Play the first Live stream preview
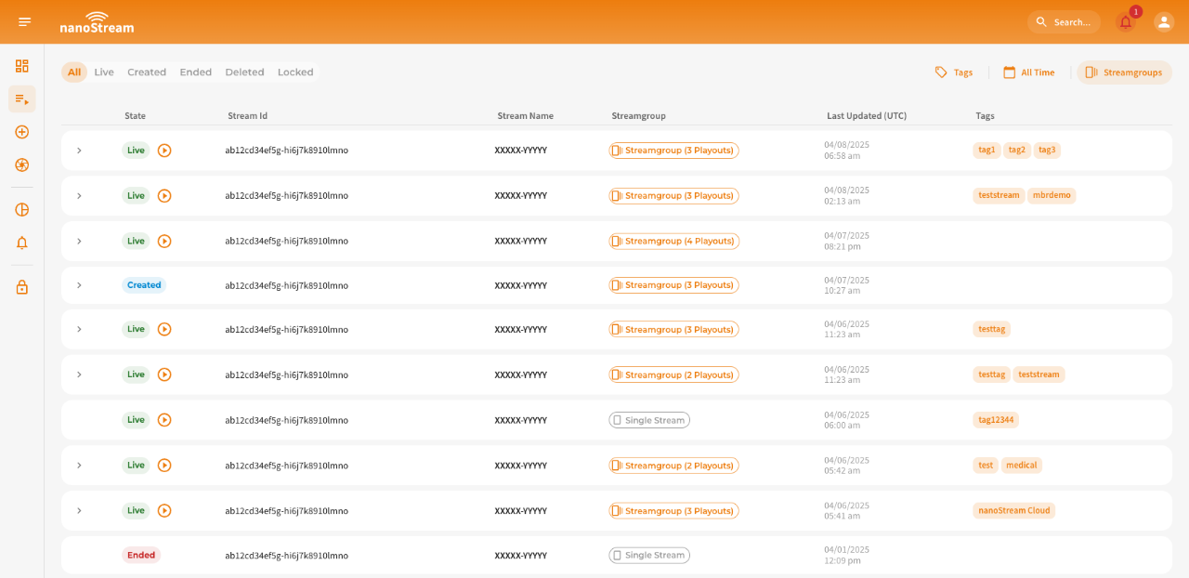The image size is (1189, 578). (x=164, y=150)
